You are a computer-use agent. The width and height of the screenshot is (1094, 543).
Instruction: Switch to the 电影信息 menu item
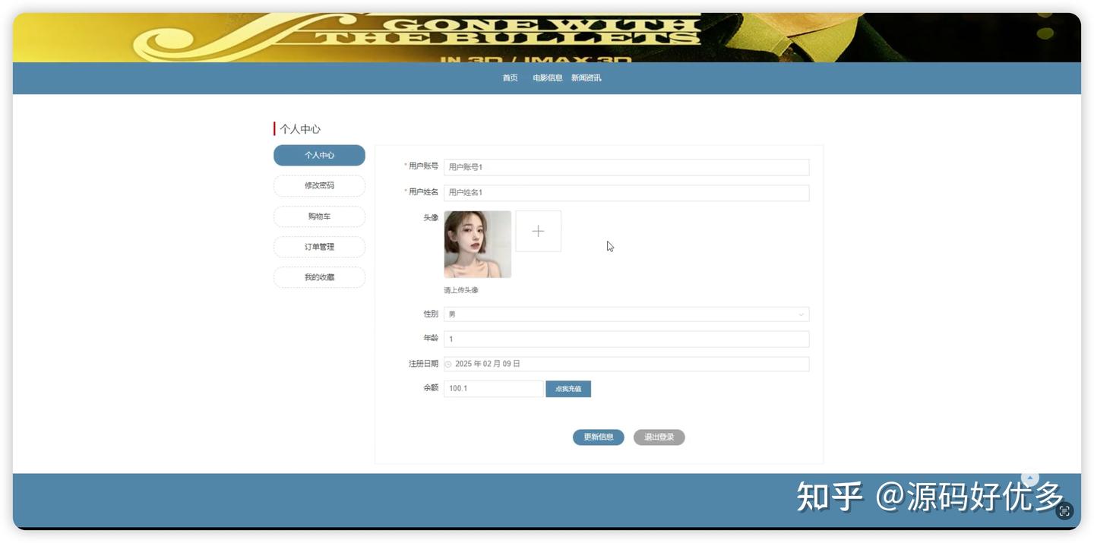pyautogui.click(x=547, y=77)
